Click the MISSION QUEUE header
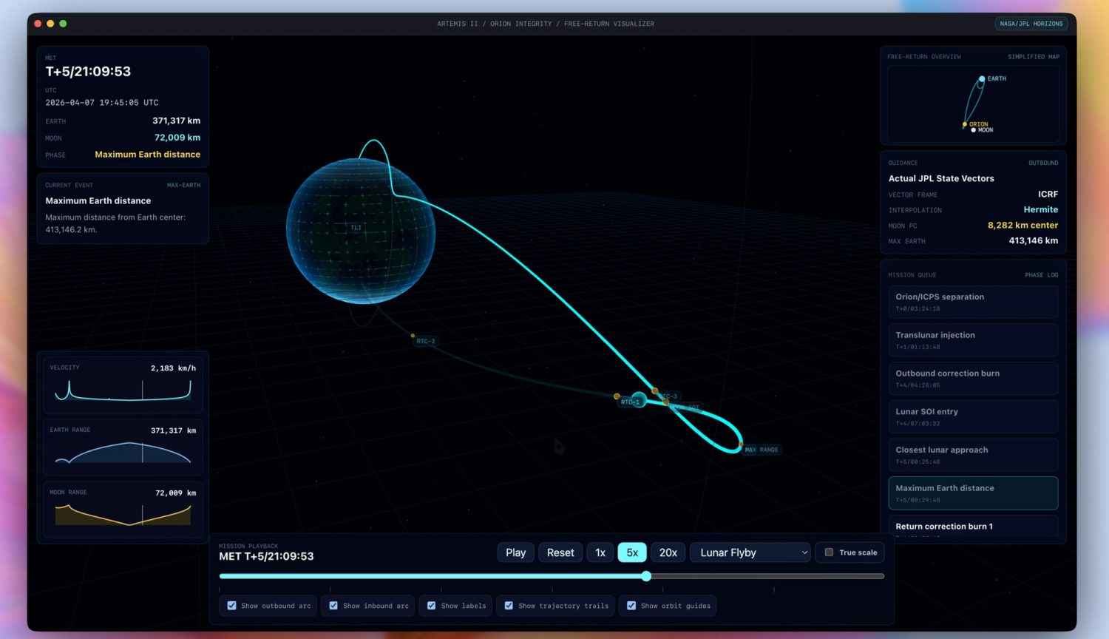Screen dimensions: 1109x639 (912, 275)
